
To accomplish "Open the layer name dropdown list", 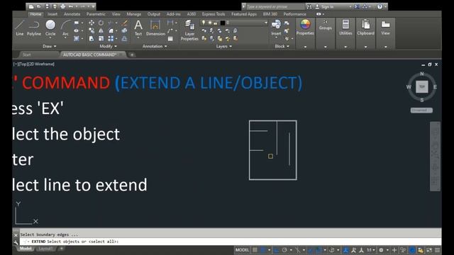I will (x=265, y=23).
